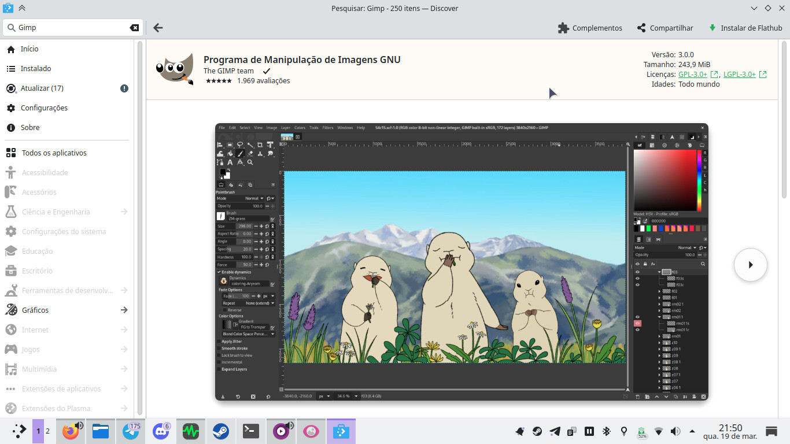Open the volume tray icon
Image resolution: width=790 pixels, height=444 pixels.
click(x=675, y=431)
